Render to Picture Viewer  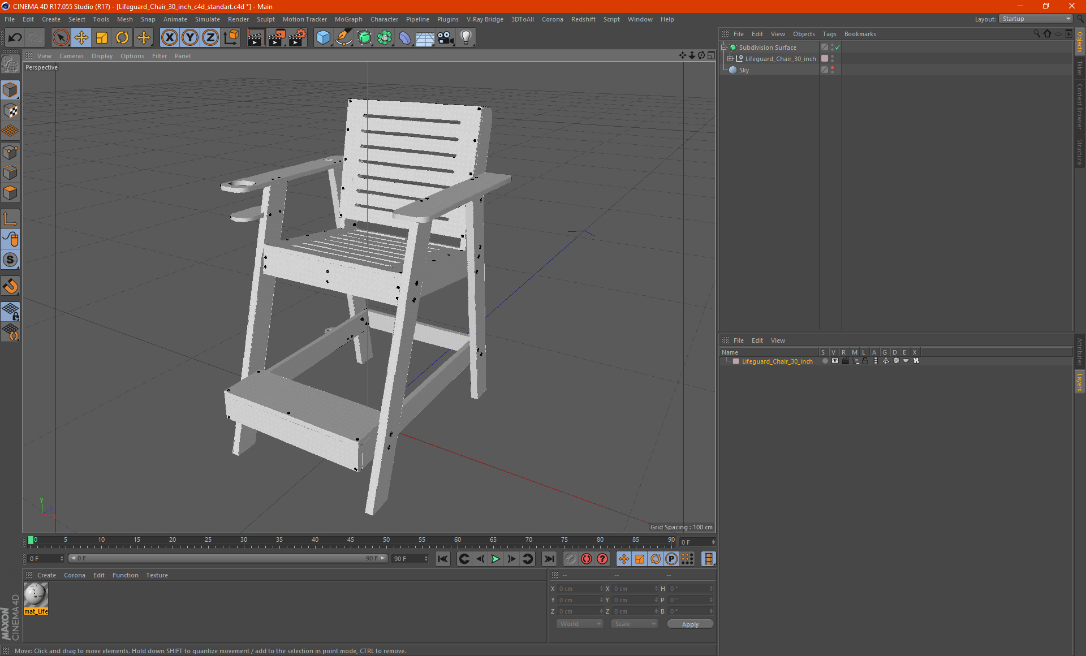277,38
